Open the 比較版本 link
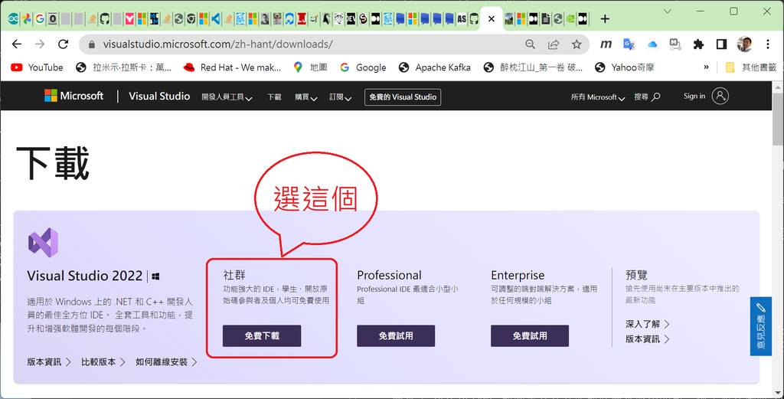The height and width of the screenshot is (399, 784). (103, 362)
